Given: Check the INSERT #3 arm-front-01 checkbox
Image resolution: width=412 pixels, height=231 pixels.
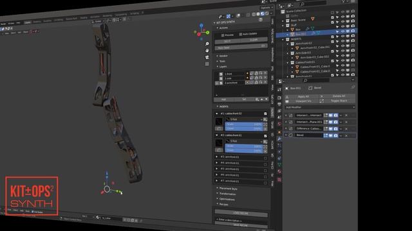Looking at the screenshot, I should pyautogui.click(x=265, y=158).
